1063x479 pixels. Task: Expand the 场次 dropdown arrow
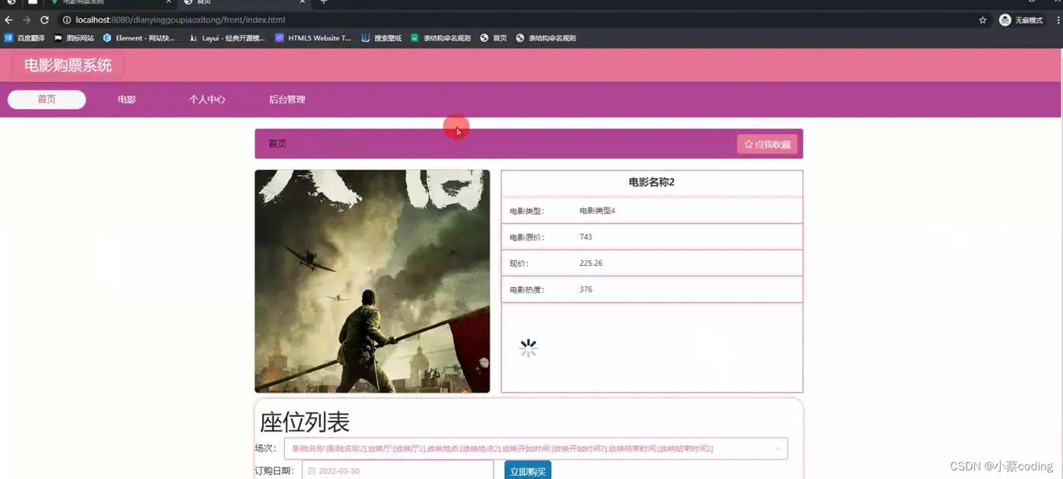pos(778,449)
